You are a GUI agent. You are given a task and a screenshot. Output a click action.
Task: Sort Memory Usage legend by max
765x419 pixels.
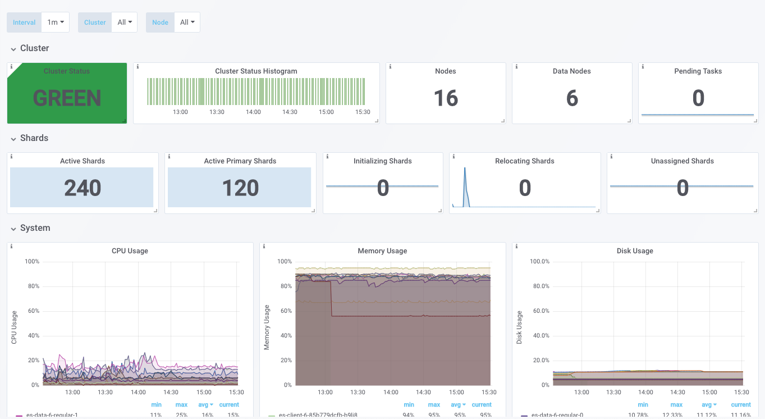[x=434, y=404]
